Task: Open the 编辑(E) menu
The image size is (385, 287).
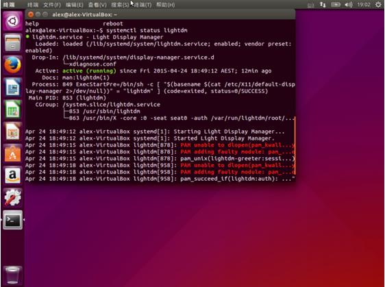Action: [x=75, y=5]
